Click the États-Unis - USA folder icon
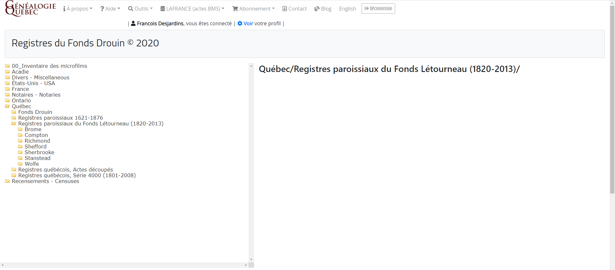615x270 pixels. pyautogui.click(x=7, y=83)
